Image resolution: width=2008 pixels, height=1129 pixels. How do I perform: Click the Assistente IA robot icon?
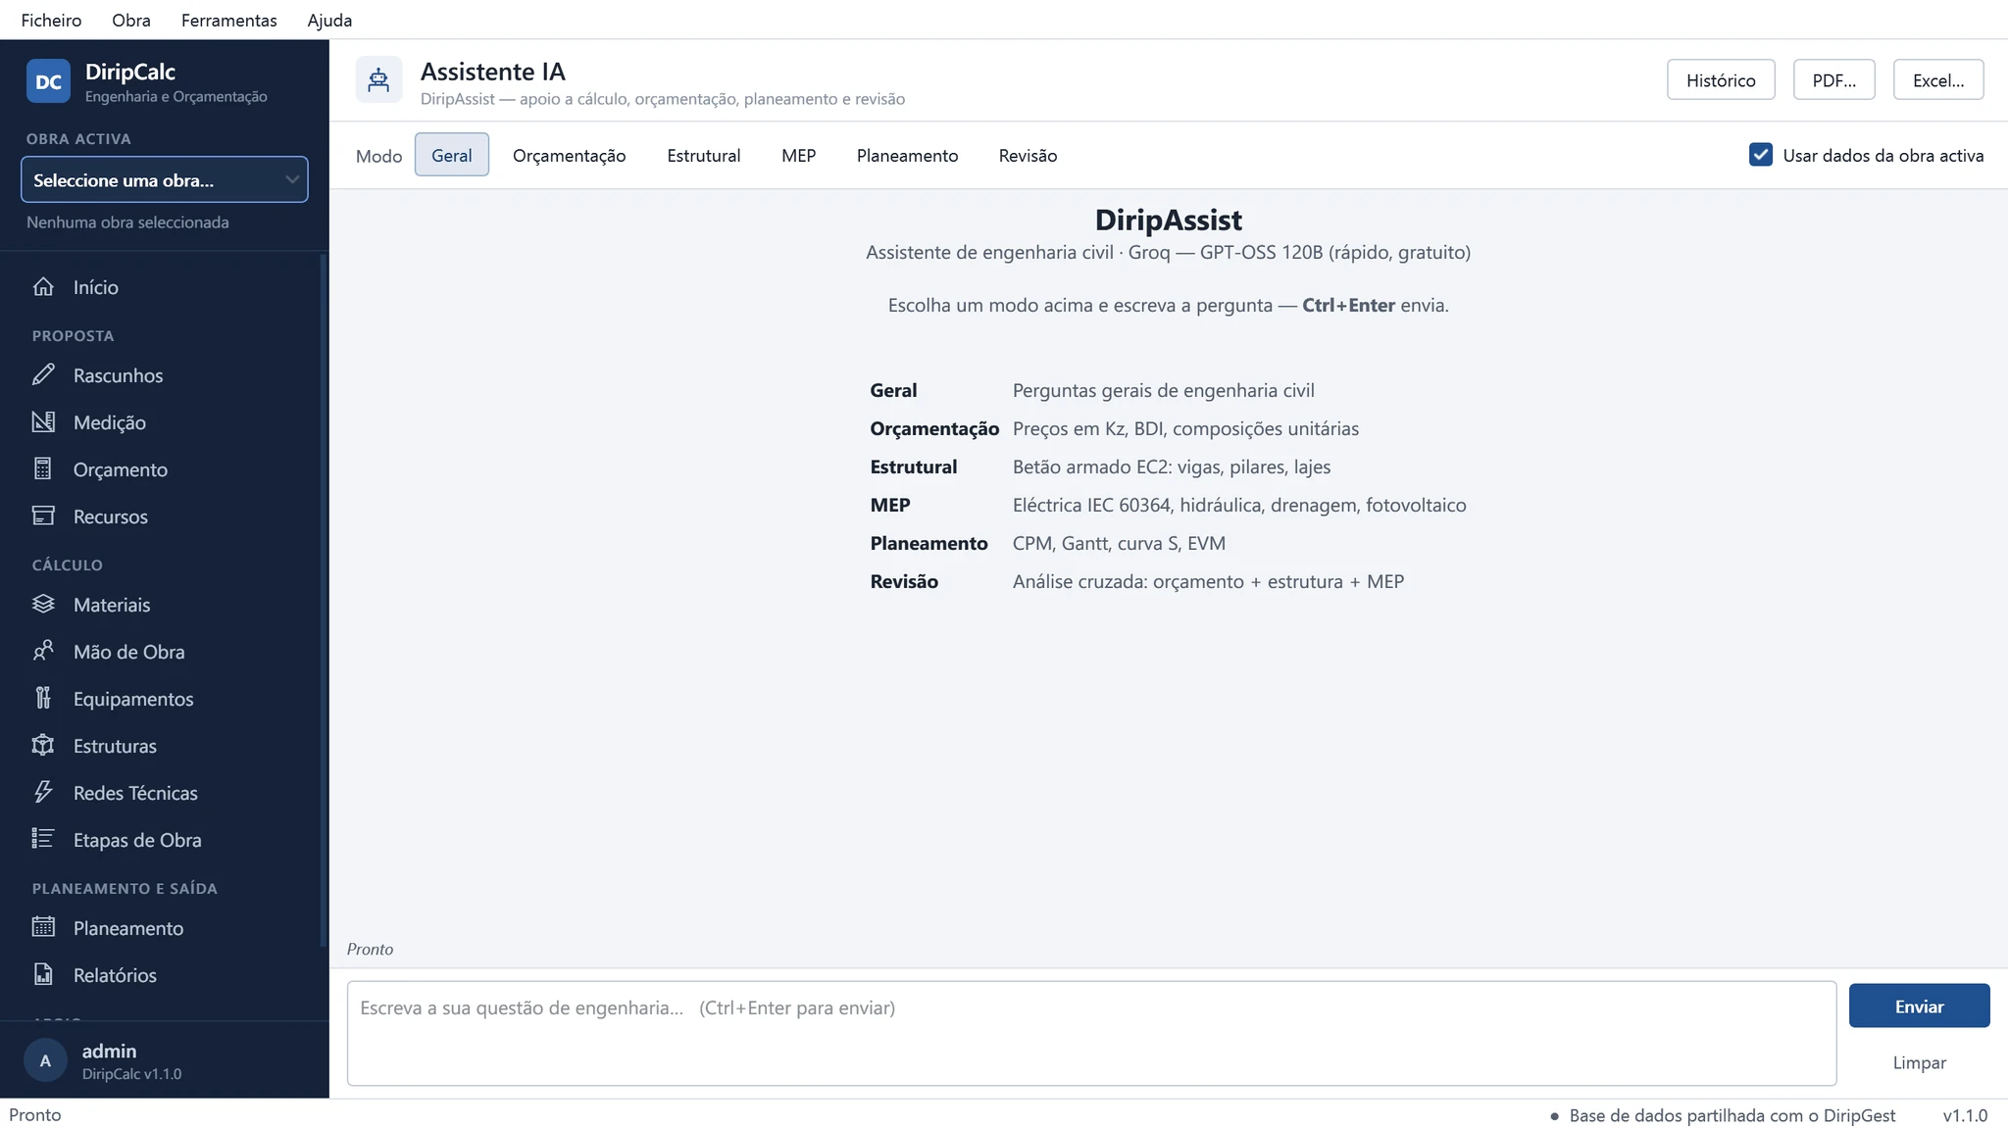(378, 80)
